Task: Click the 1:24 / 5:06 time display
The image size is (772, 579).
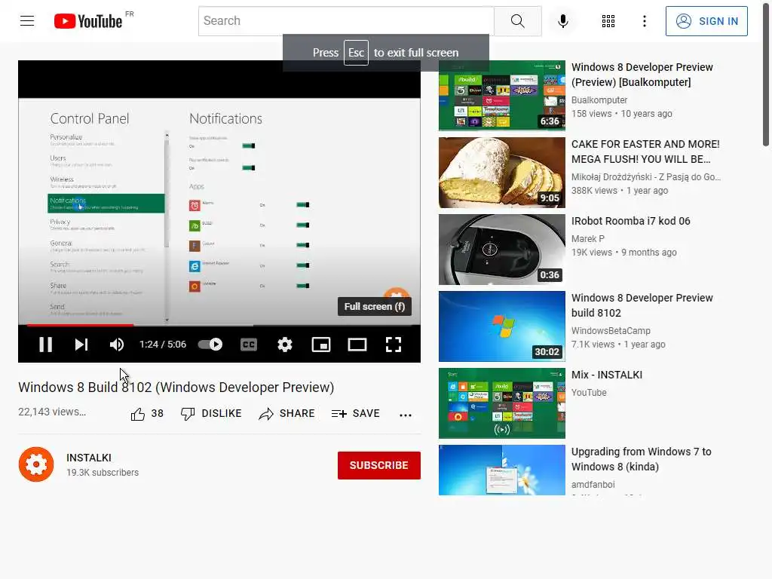Action: (163, 345)
